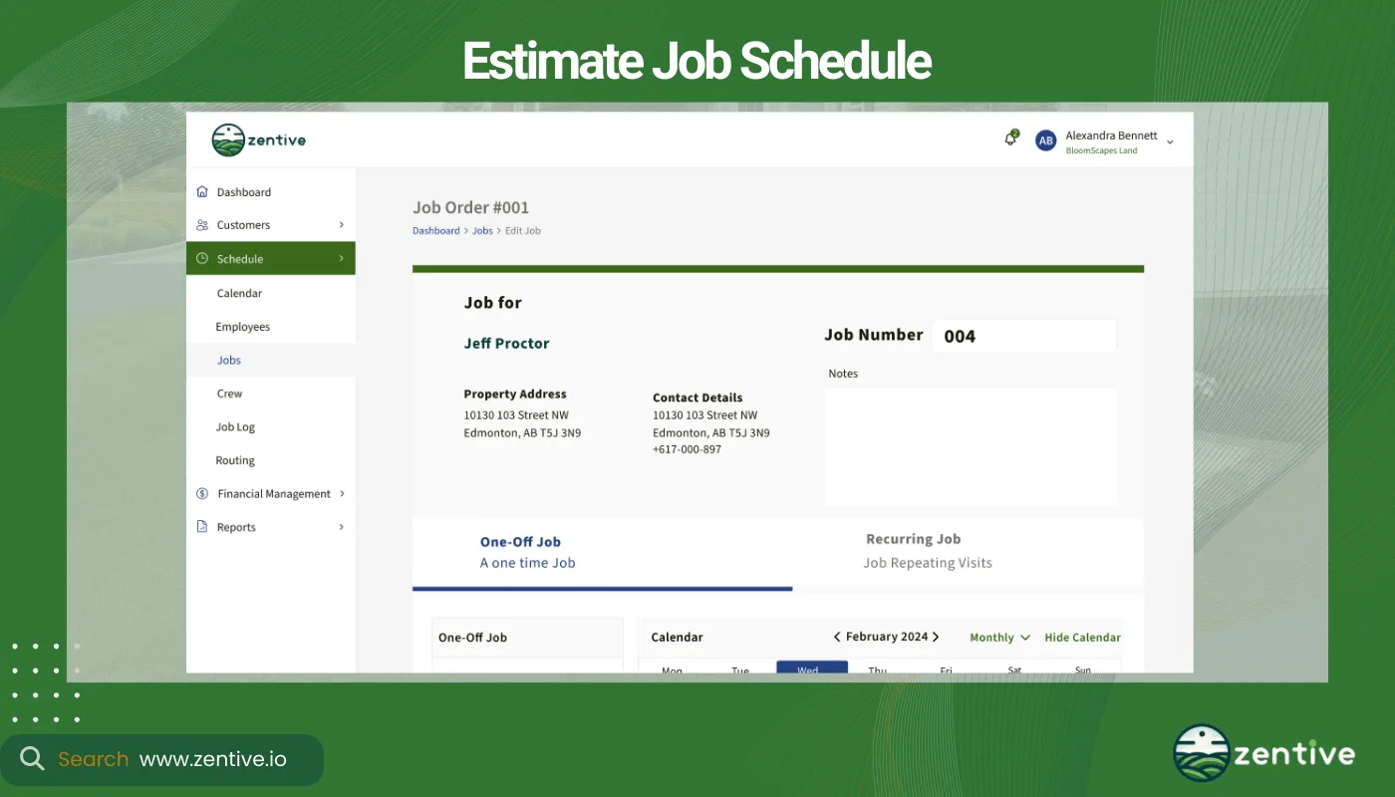The image size is (1395, 797).
Task: Open notifications via bell icon
Action: point(1009,138)
